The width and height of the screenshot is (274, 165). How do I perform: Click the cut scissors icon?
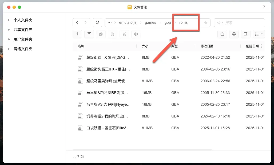[x=124, y=34]
